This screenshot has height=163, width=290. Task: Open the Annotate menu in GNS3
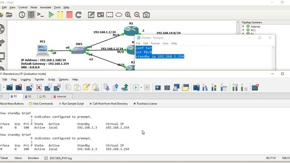coord(45,7)
